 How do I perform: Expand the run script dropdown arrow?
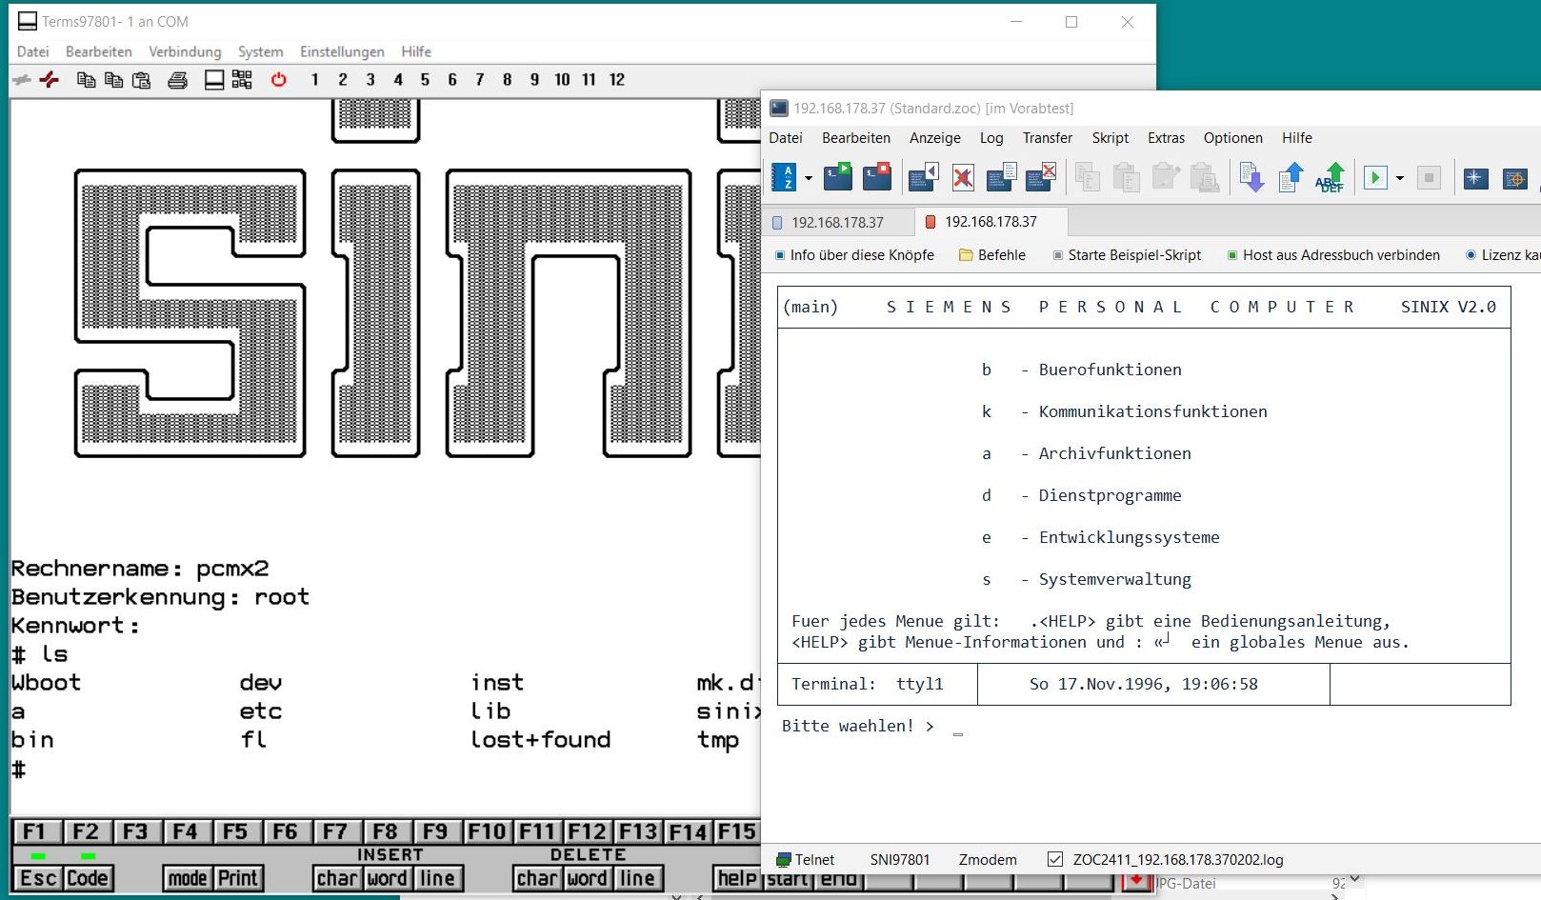pos(1399,178)
